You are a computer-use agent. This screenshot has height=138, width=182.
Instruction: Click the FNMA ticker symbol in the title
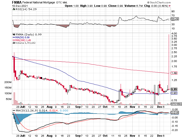tap(17, 2)
